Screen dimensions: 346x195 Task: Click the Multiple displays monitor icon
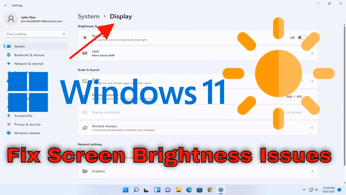coord(85,128)
